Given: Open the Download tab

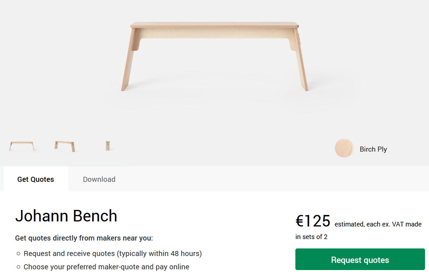Looking at the screenshot, I should click(x=99, y=179).
